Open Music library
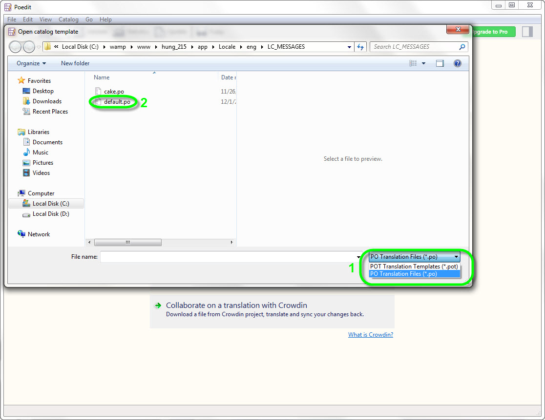Screen dimensions: 545x420 click(41, 152)
